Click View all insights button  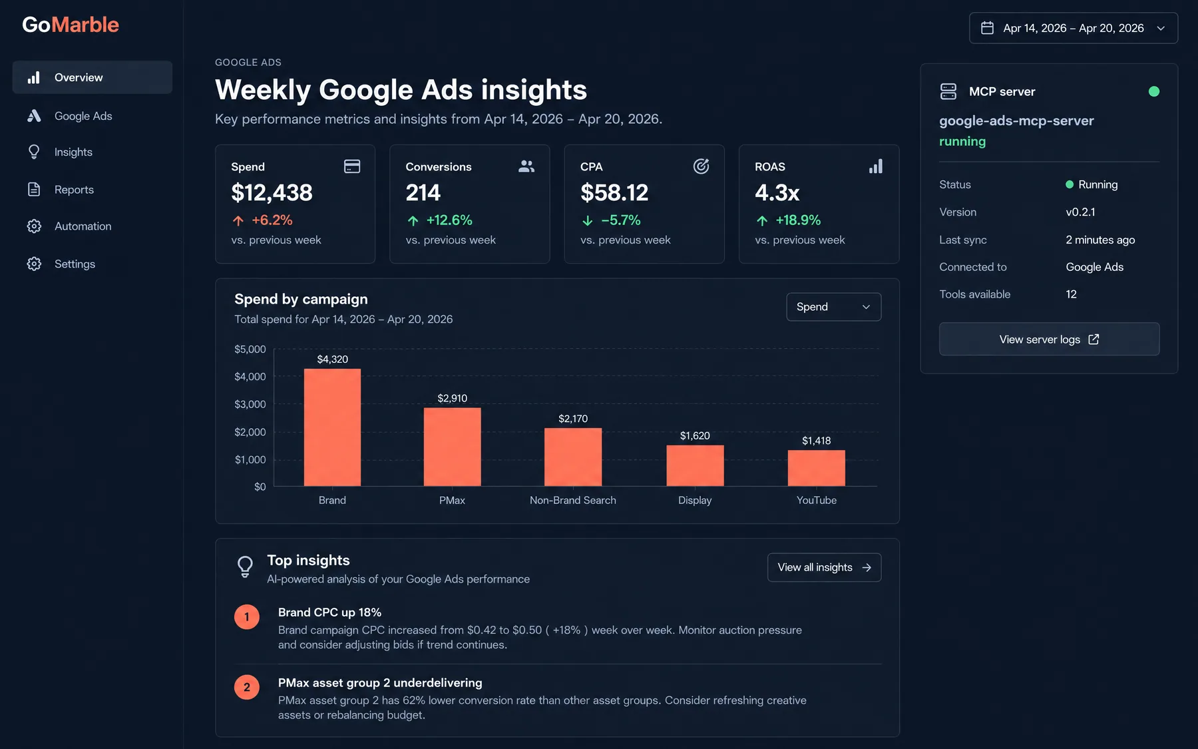click(x=824, y=567)
